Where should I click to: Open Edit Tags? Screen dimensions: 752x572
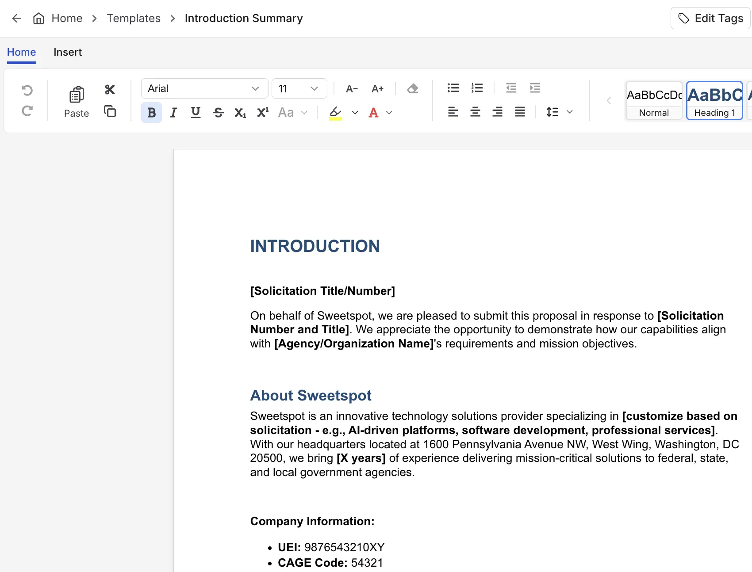click(x=710, y=18)
